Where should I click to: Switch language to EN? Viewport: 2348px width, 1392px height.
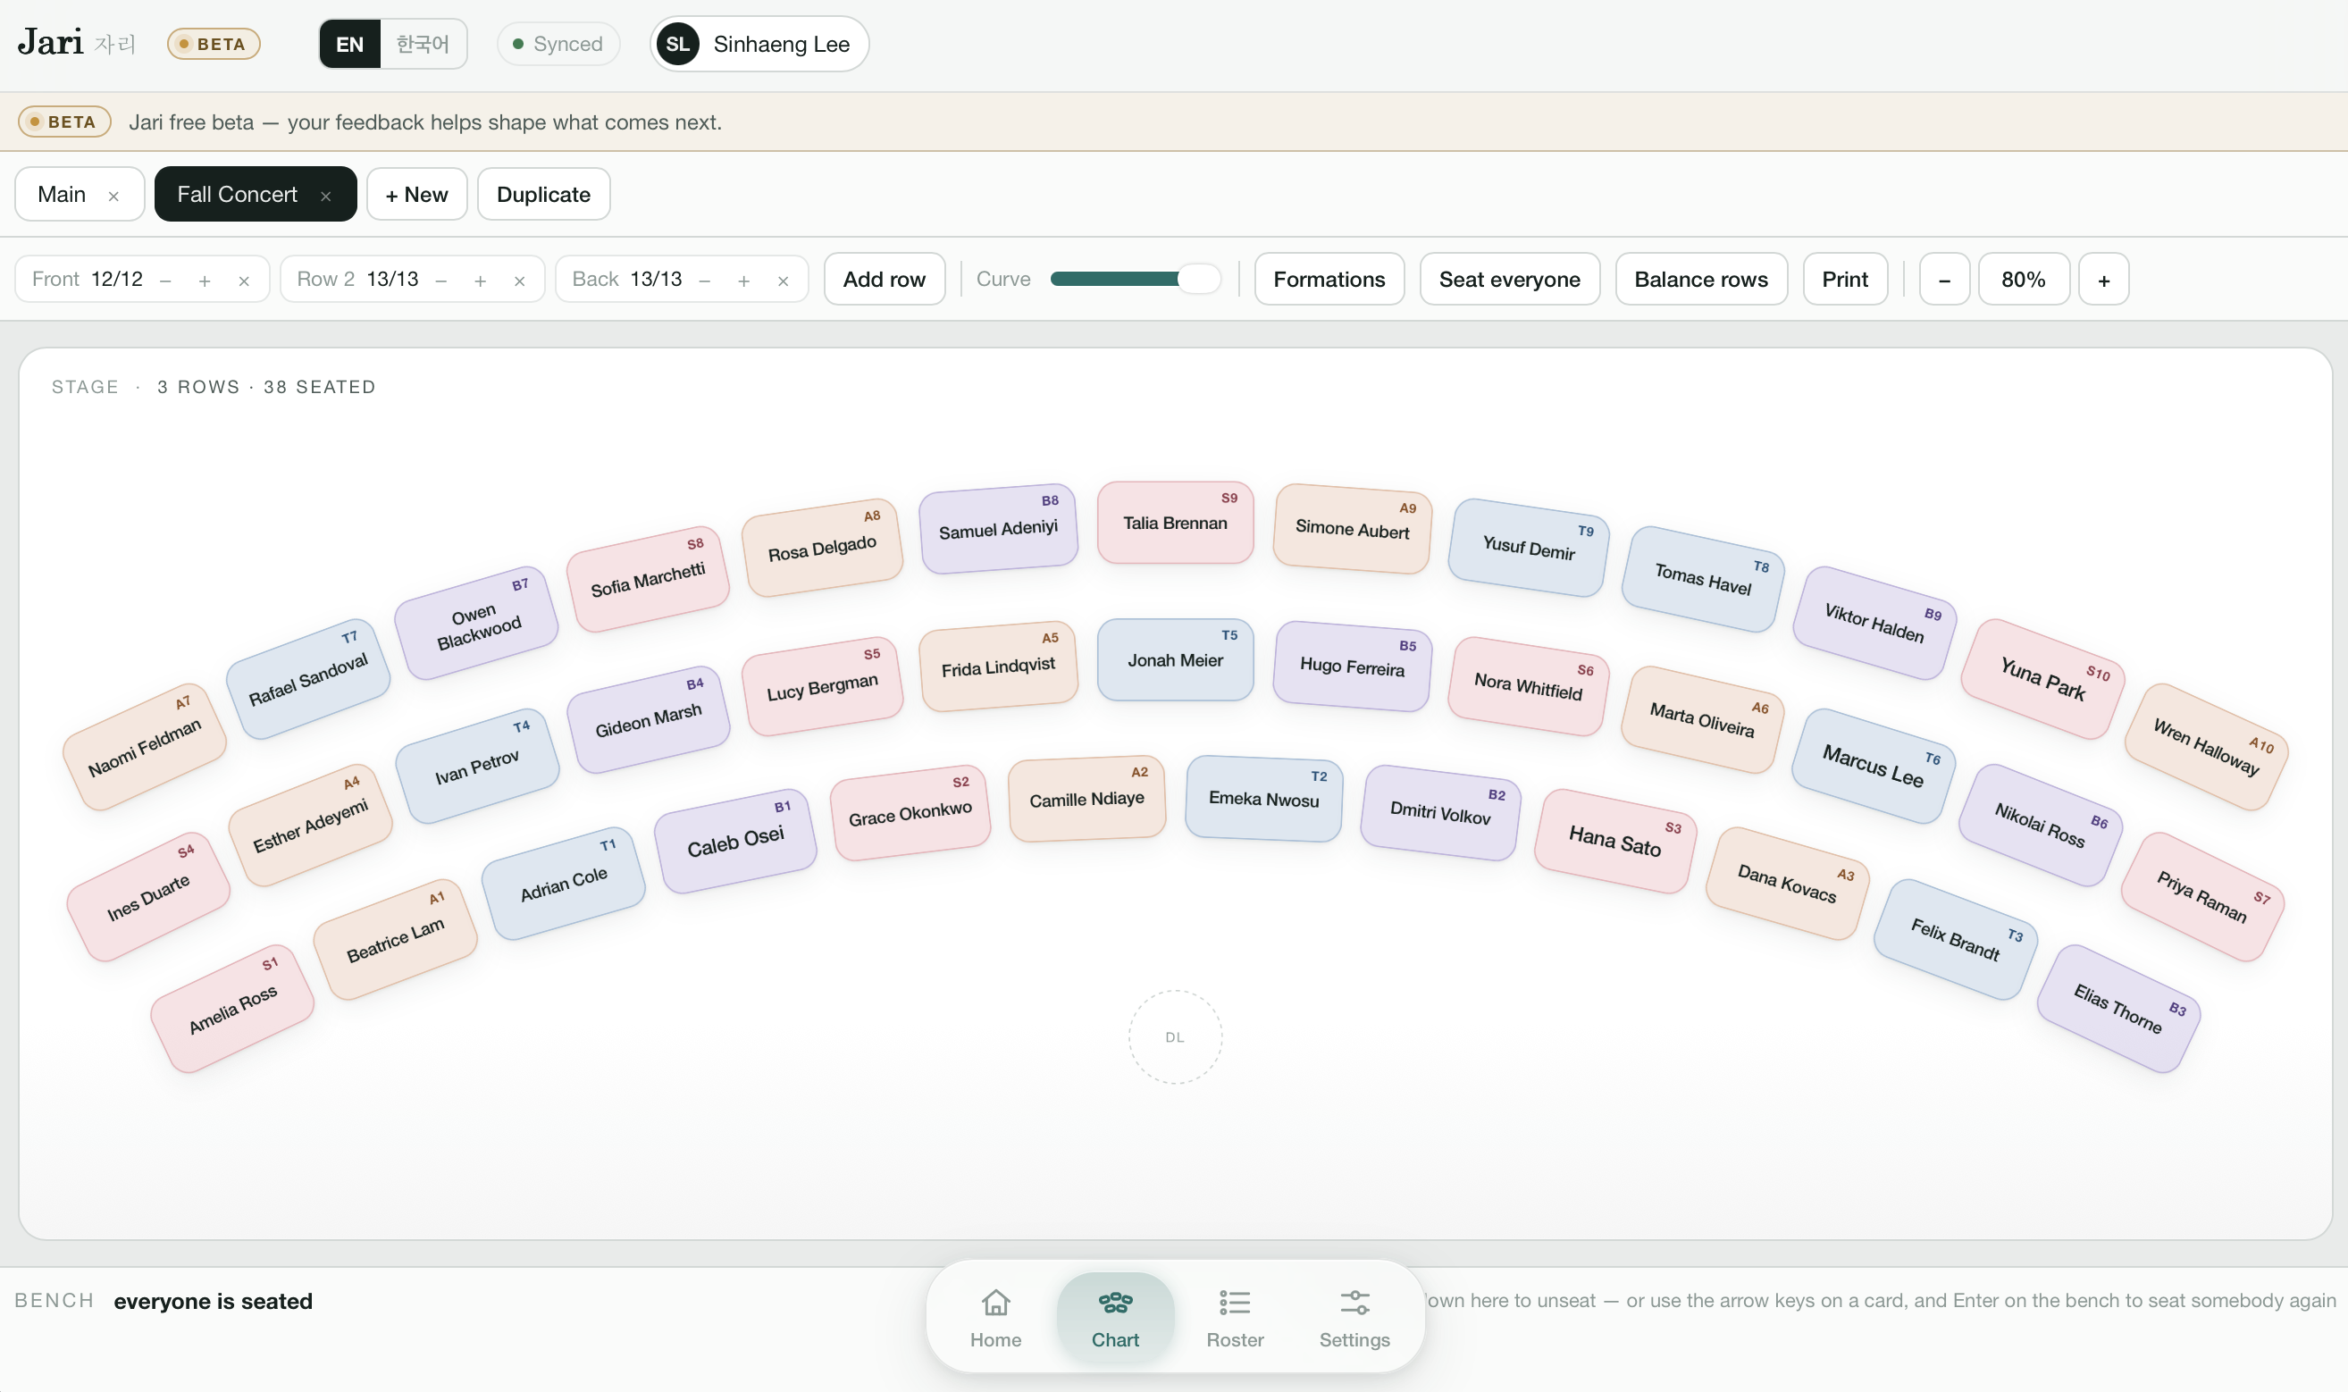coord(349,44)
